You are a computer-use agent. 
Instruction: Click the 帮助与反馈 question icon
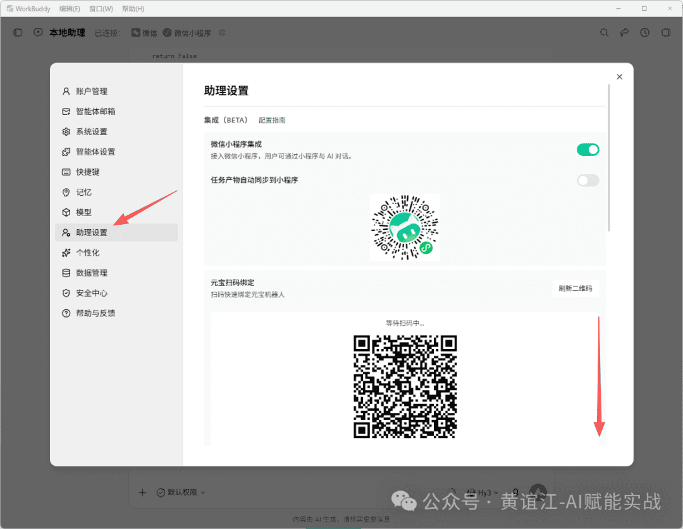(66, 313)
